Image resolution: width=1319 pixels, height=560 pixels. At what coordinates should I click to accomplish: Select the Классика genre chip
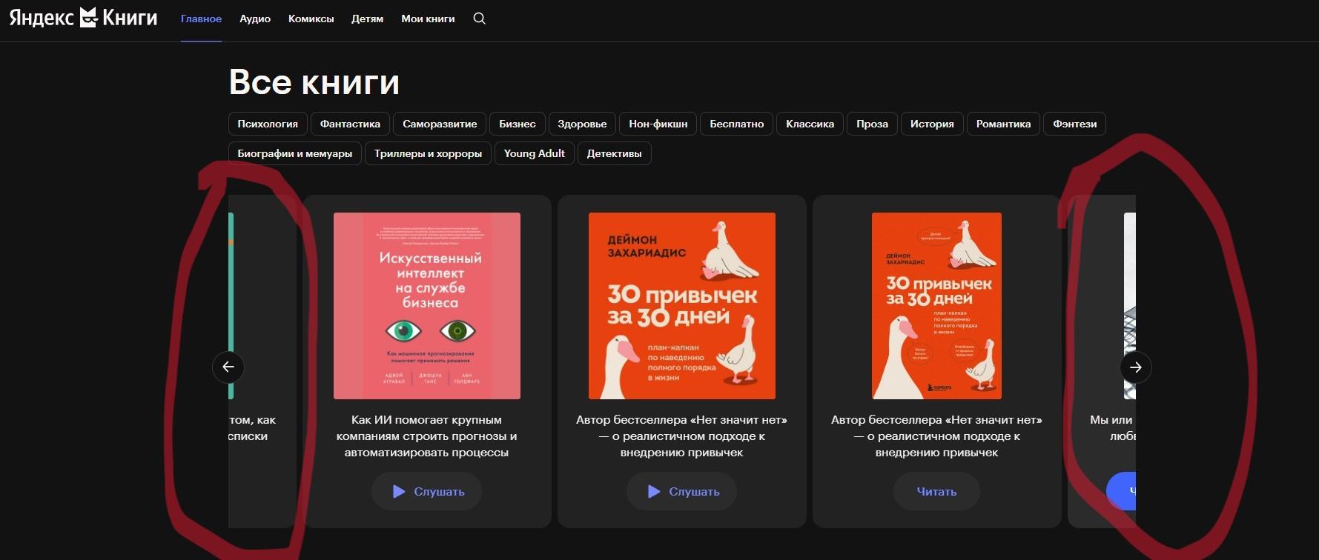(810, 124)
